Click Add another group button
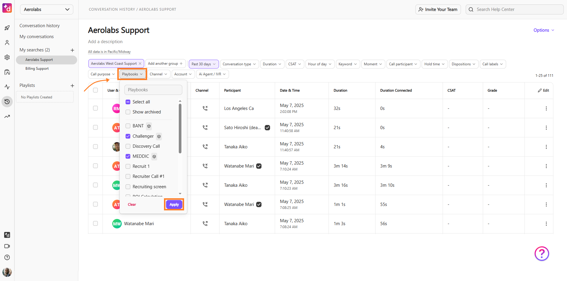567x281 pixels. pos(165,64)
